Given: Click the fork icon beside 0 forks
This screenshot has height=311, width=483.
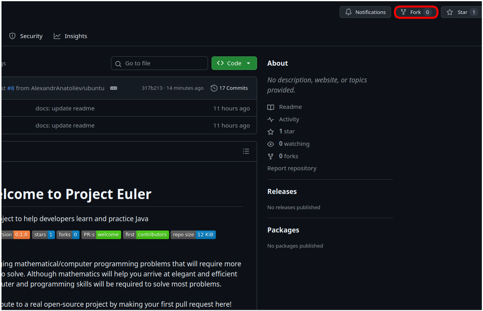Looking at the screenshot, I should pyautogui.click(x=271, y=156).
